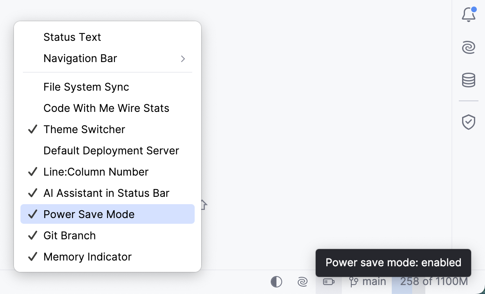This screenshot has height=294, width=485.
Task: Click the AI Assistant status bar icon
Action: click(302, 281)
